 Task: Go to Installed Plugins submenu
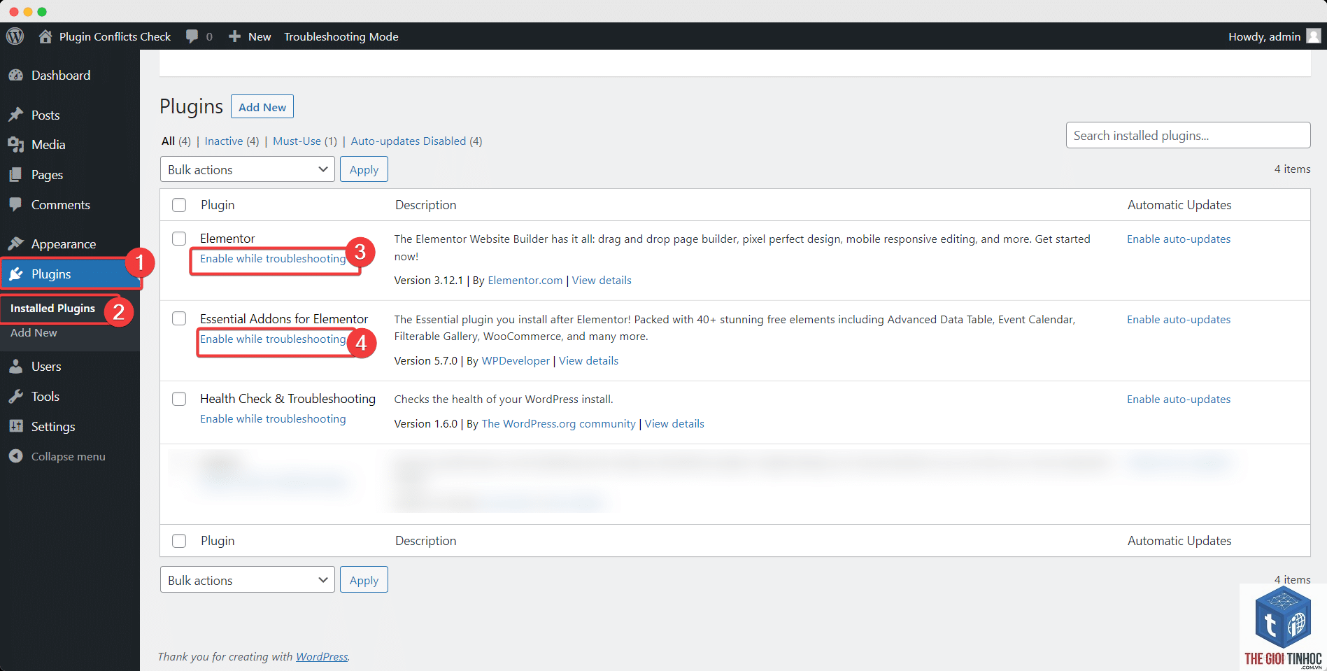[x=52, y=309]
